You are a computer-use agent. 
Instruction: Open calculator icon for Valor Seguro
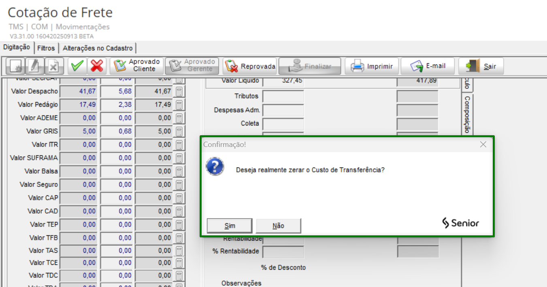pos(179,185)
